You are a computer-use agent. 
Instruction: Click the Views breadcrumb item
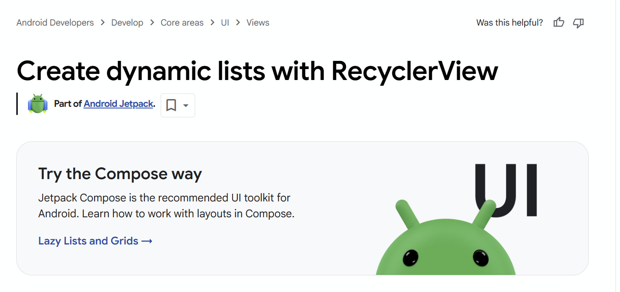click(x=258, y=23)
